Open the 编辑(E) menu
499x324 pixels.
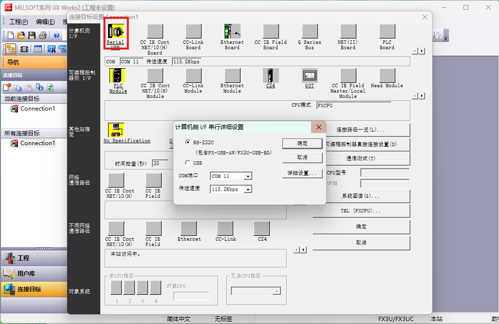[x=45, y=21]
